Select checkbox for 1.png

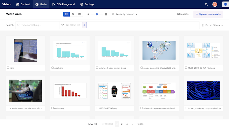tap(8, 68)
